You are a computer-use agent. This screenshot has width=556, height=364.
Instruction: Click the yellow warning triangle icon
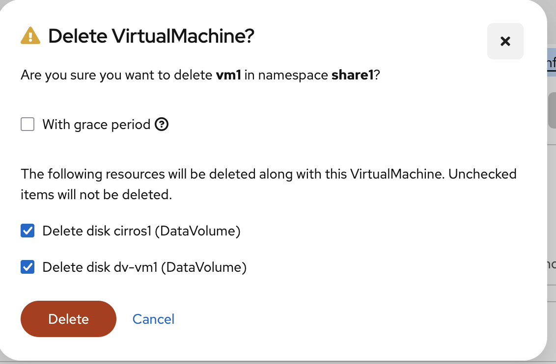coord(30,36)
